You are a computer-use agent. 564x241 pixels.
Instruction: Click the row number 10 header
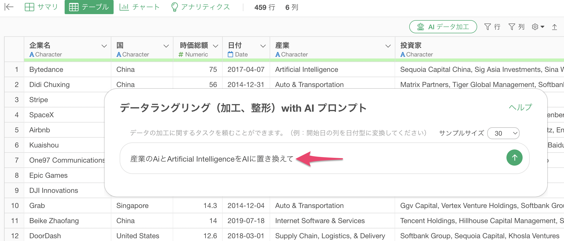(14, 205)
